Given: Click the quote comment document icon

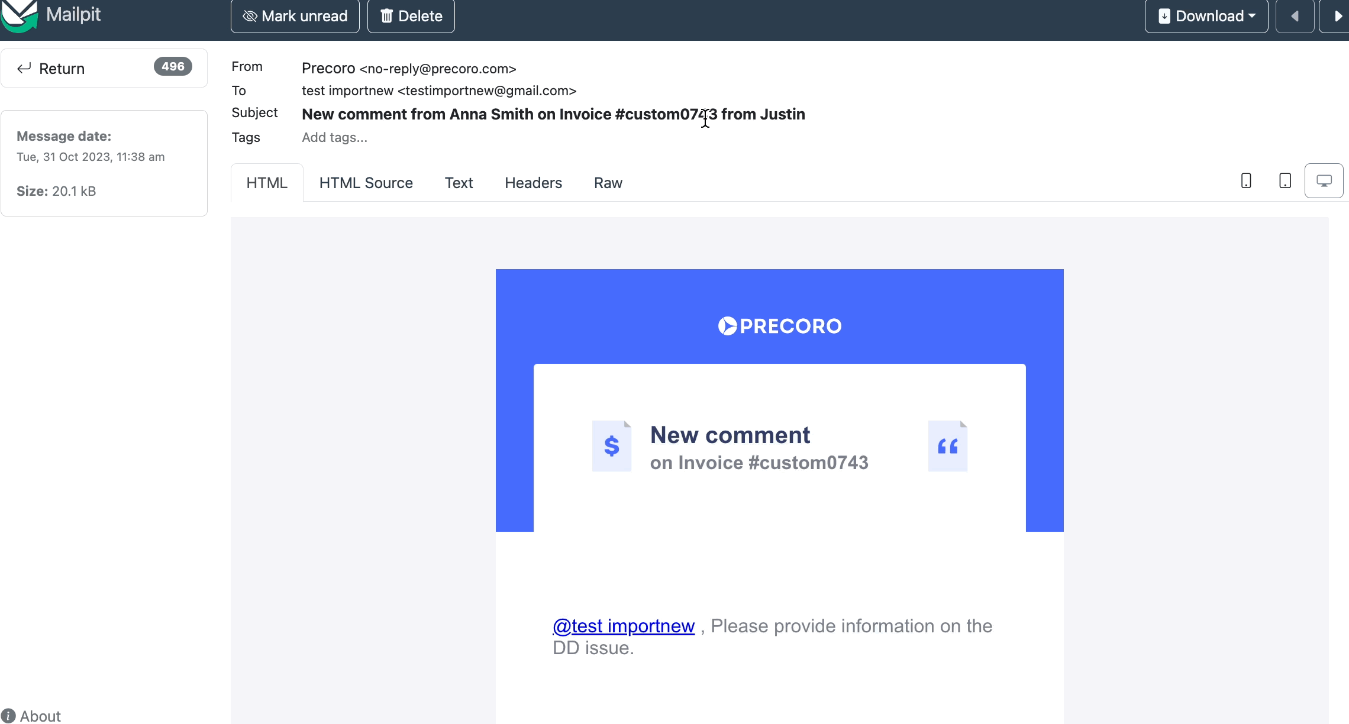Looking at the screenshot, I should (948, 446).
